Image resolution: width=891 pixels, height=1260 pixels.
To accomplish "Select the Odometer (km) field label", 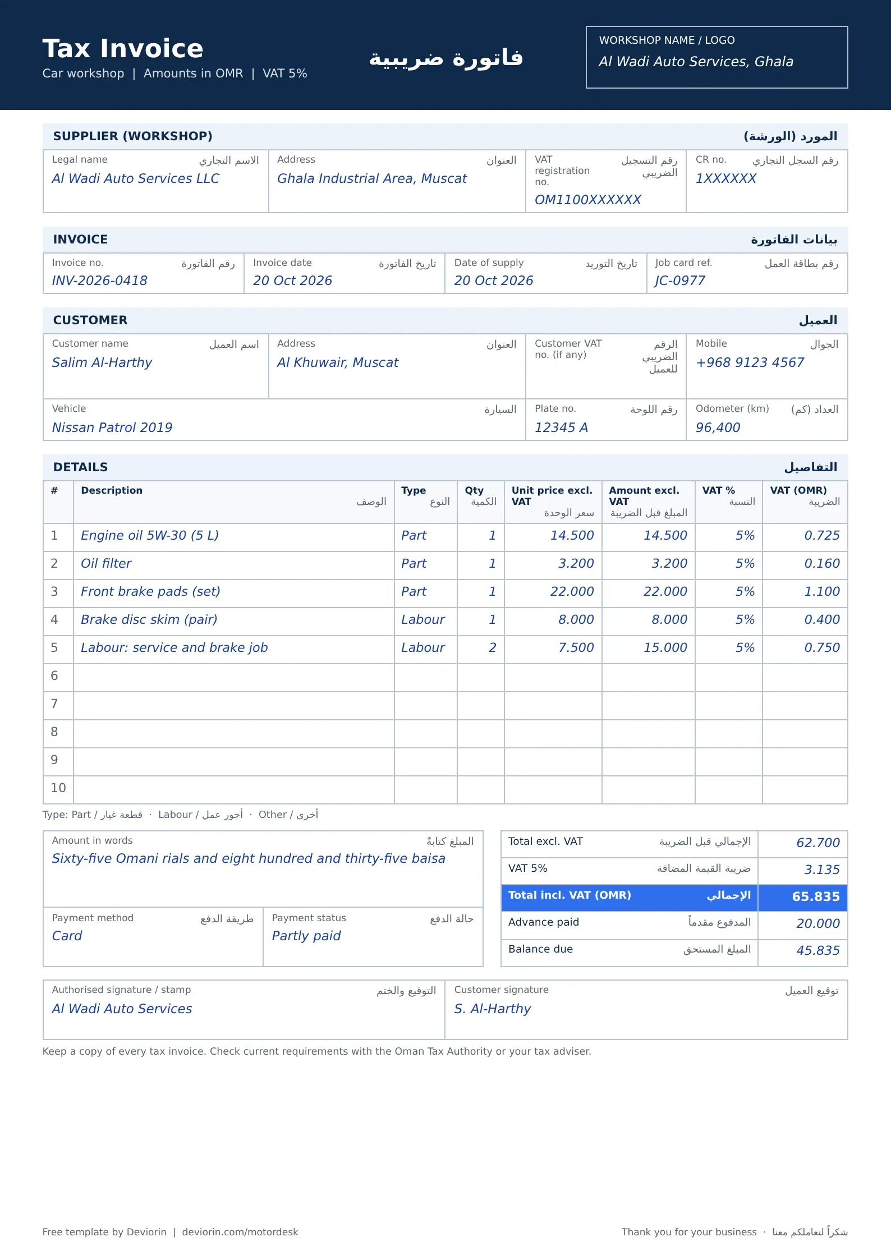I will [x=732, y=408].
